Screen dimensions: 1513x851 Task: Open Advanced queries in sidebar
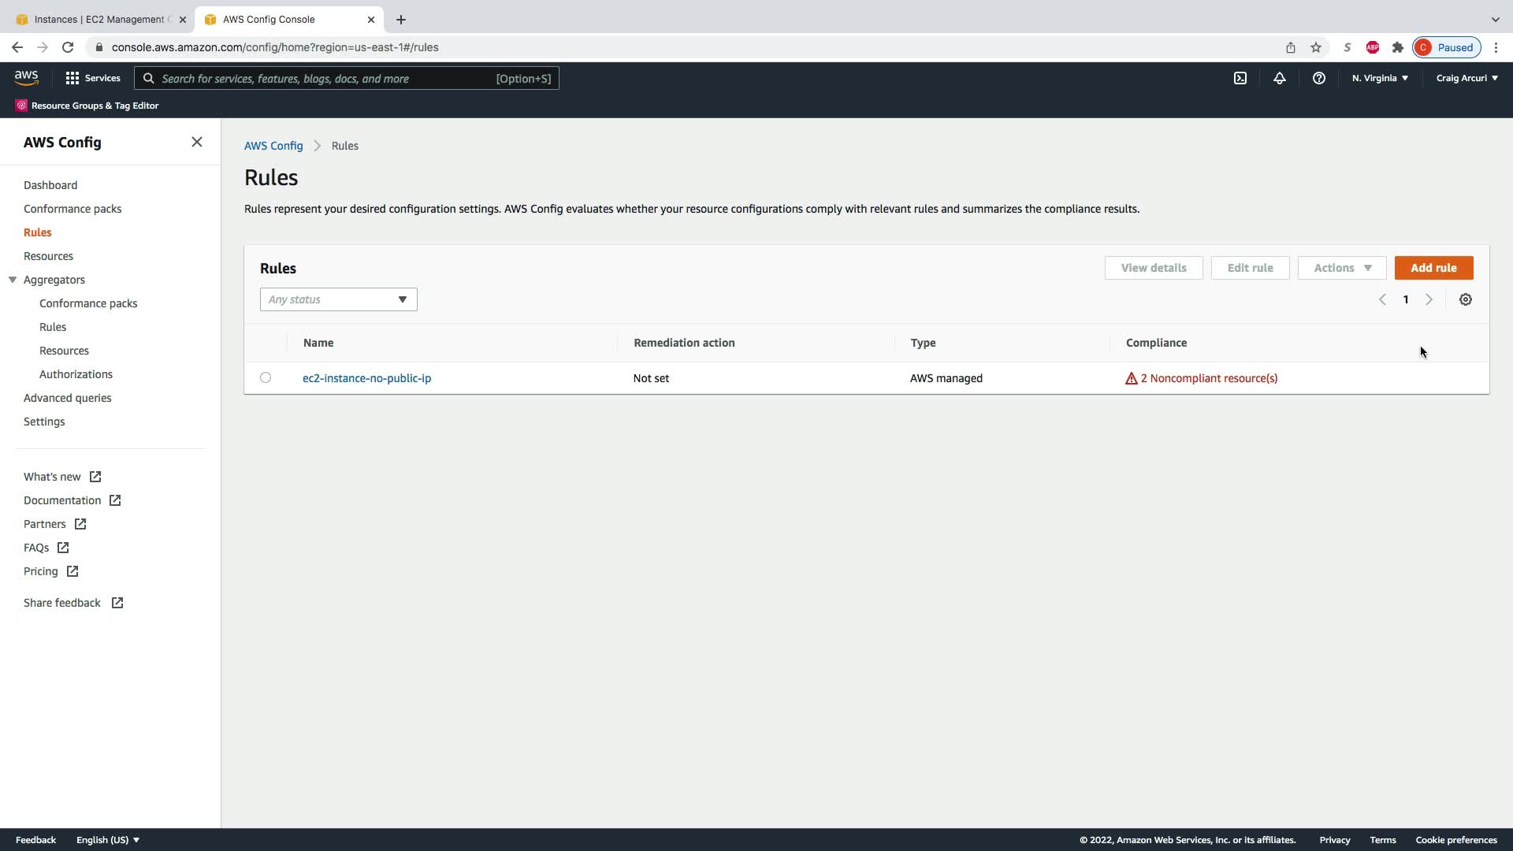[x=67, y=398]
